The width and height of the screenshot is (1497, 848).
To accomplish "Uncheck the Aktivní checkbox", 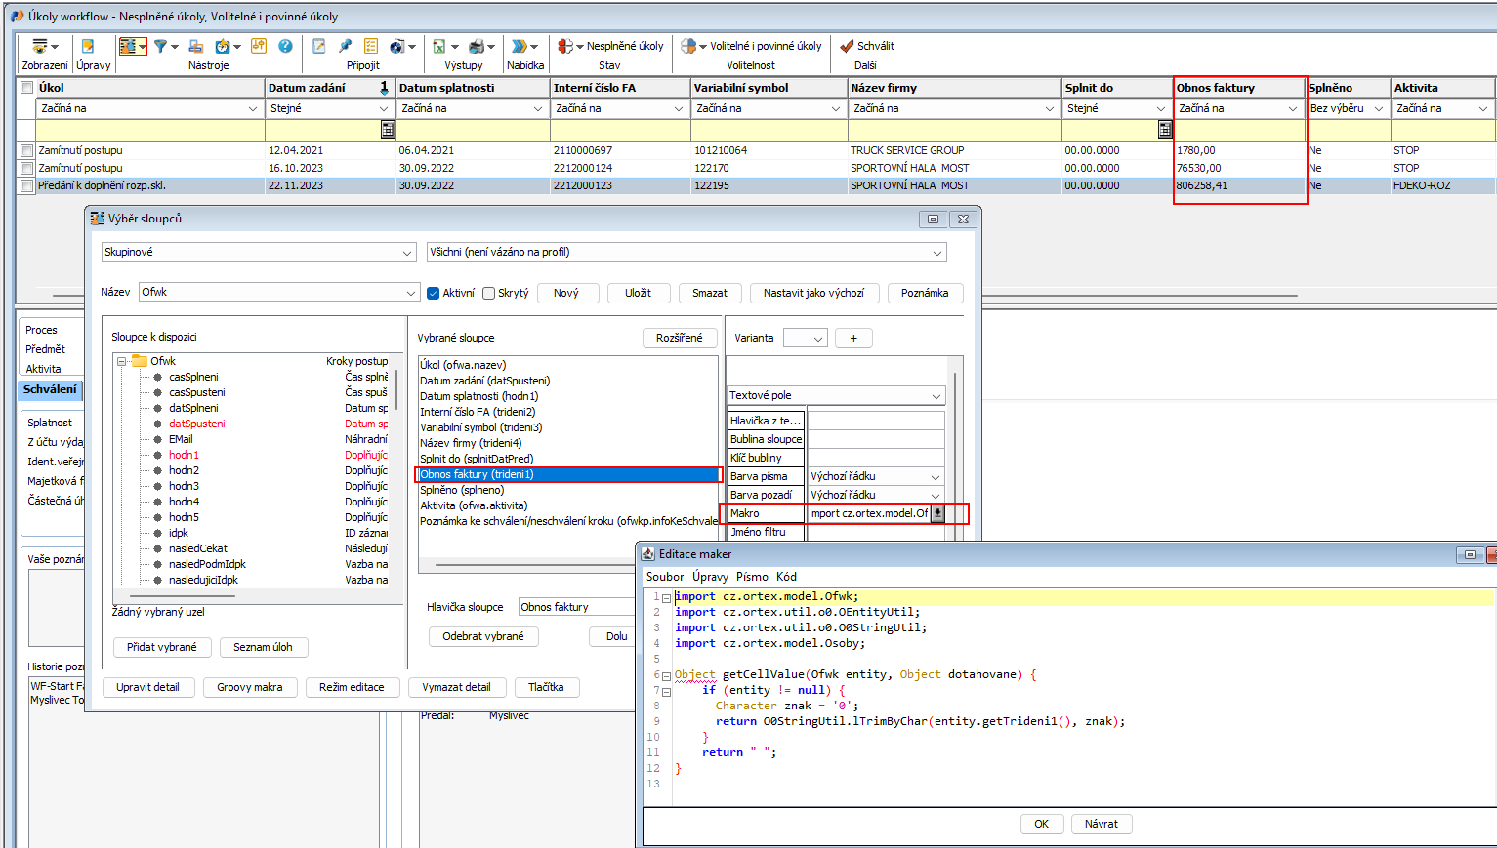I will pos(434,293).
